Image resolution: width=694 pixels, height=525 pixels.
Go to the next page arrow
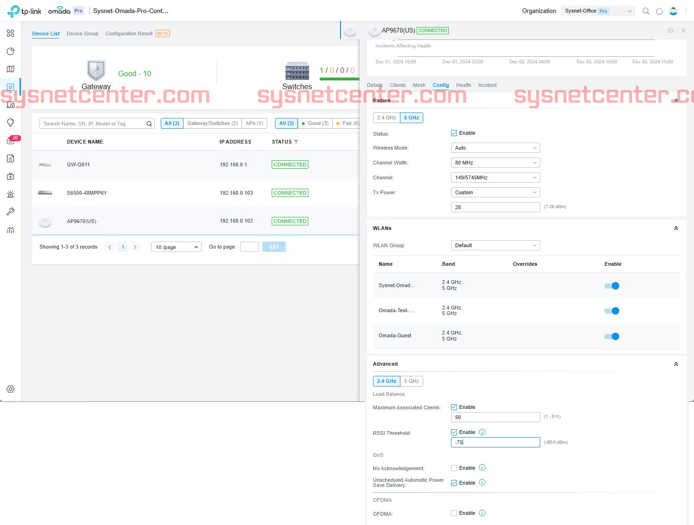click(x=135, y=247)
